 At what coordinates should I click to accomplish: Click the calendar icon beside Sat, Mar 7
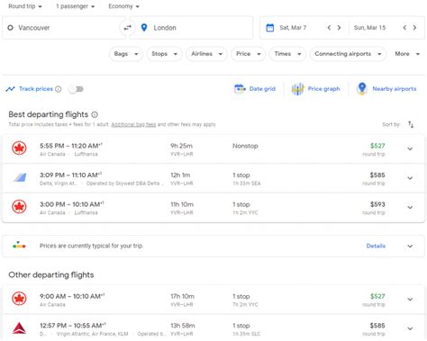[x=270, y=28]
